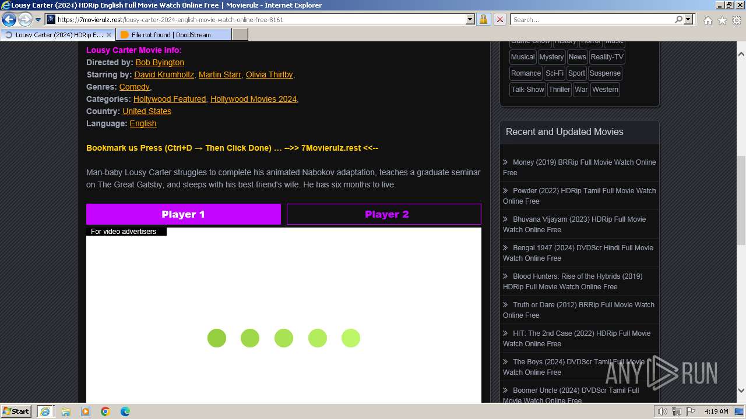
Task: Click Sport genre tag
Action: (x=576, y=73)
